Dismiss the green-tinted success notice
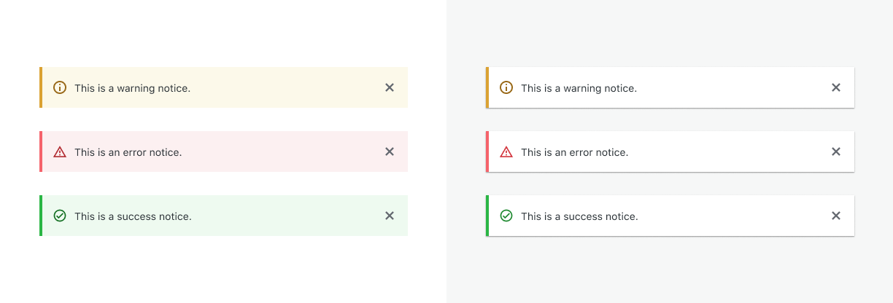This screenshot has height=303, width=893. pos(390,216)
